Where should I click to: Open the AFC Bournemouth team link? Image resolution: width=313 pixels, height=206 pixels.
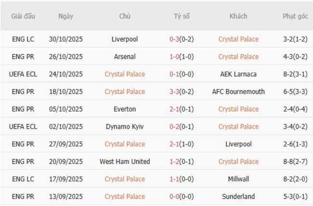click(238, 91)
